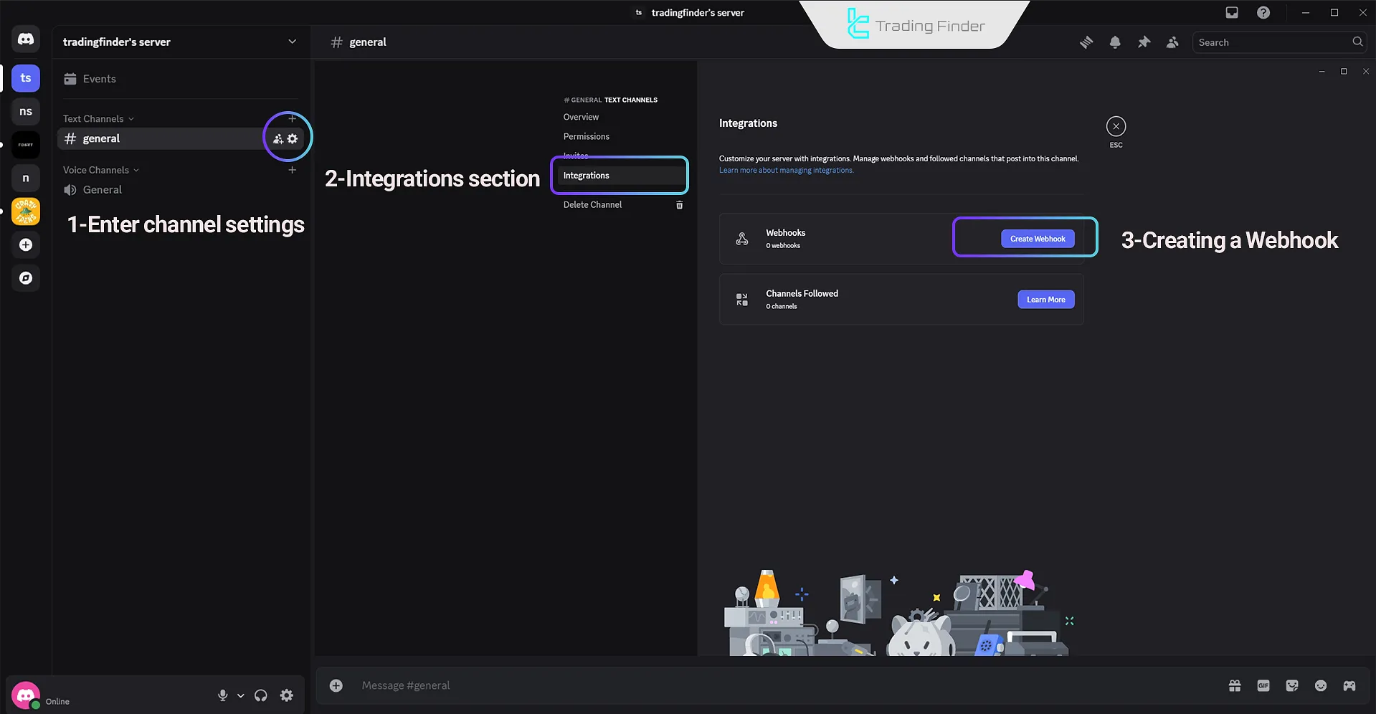Toggle online status via avatar
Screen dimensions: 1376x714
26,695
